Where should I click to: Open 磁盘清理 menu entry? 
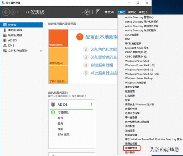click(130, 92)
